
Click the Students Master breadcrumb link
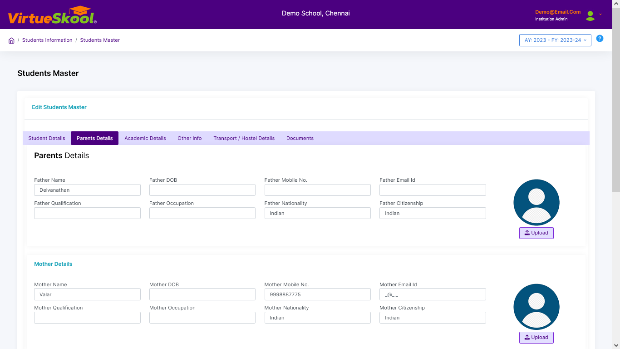pyautogui.click(x=100, y=40)
